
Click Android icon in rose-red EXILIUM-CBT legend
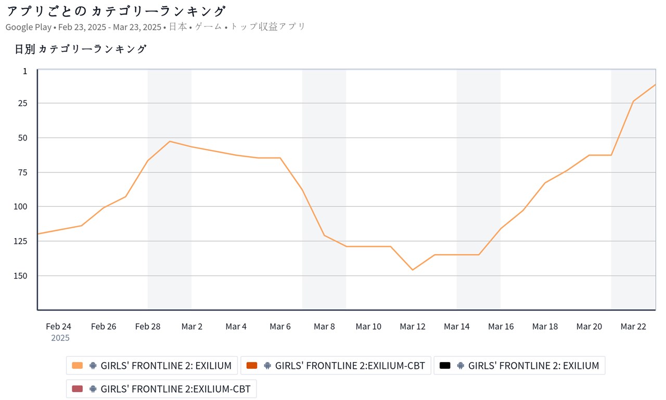(x=93, y=389)
